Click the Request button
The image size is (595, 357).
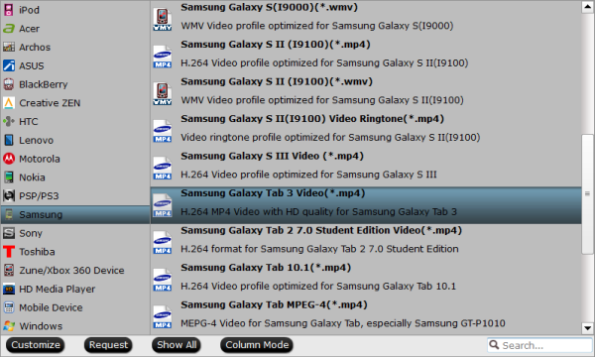pyautogui.click(x=108, y=345)
